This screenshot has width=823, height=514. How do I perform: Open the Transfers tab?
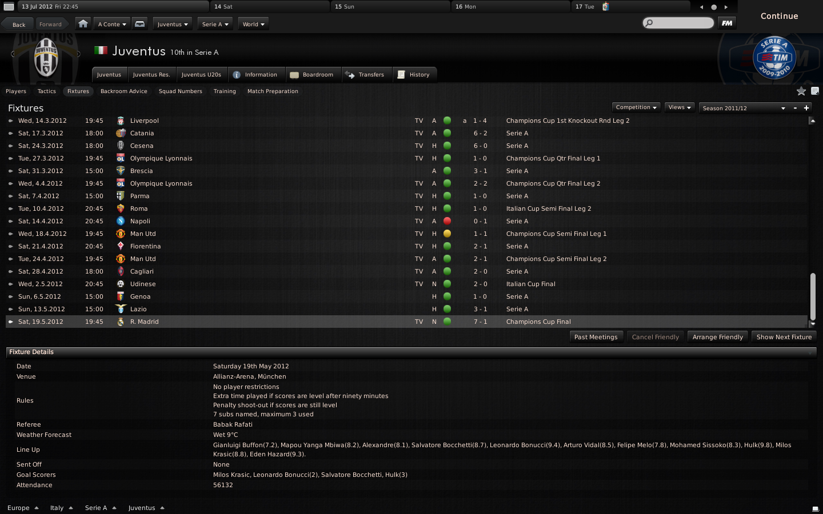(x=365, y=75)
